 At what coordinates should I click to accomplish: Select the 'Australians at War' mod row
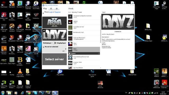pos(84,27)
